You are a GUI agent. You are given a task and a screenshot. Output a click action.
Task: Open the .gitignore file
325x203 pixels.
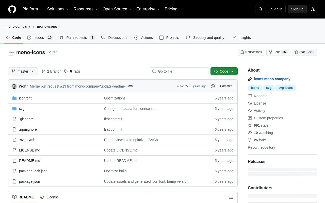tap(26, 119)
